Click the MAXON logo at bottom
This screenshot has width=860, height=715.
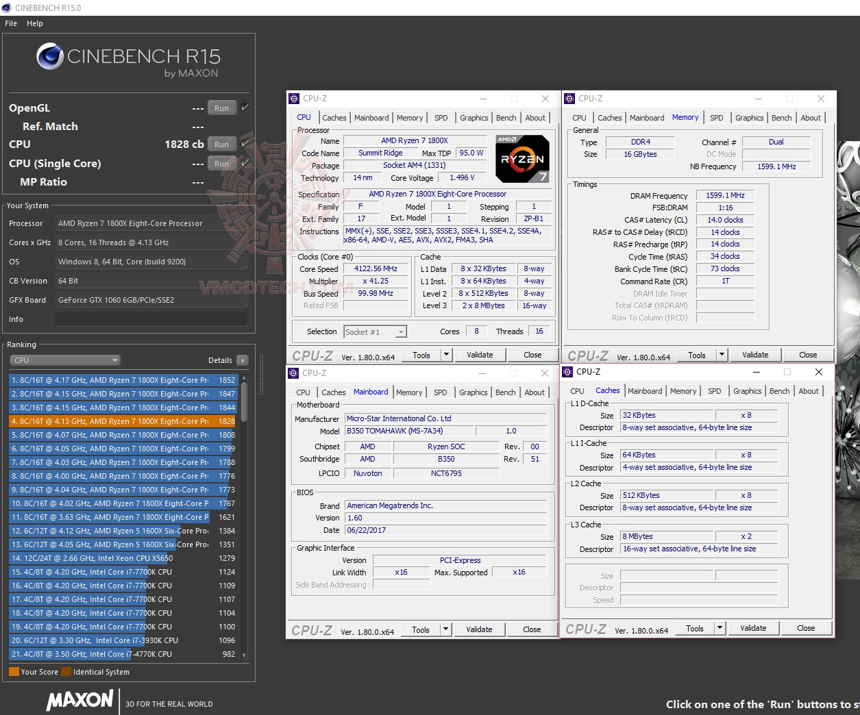79,700
